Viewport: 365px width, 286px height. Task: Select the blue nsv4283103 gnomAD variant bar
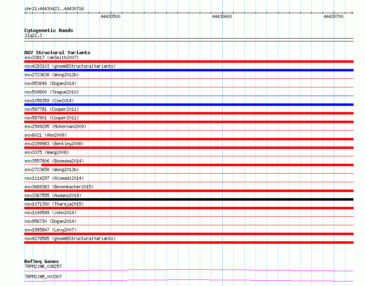[189, 70]
